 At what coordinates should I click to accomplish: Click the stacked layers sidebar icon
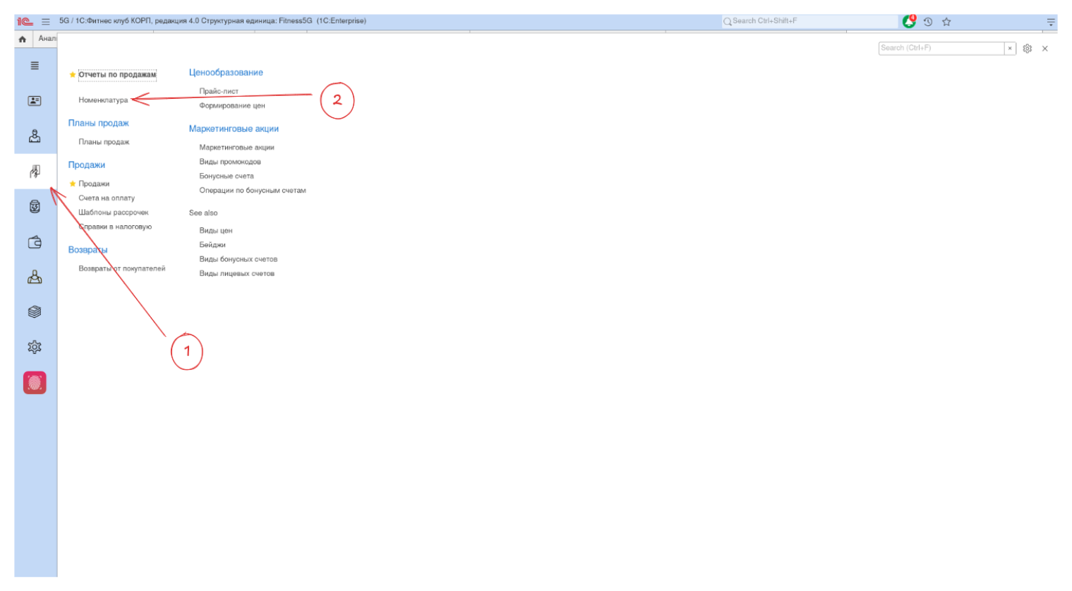click(x=35, y=312)
